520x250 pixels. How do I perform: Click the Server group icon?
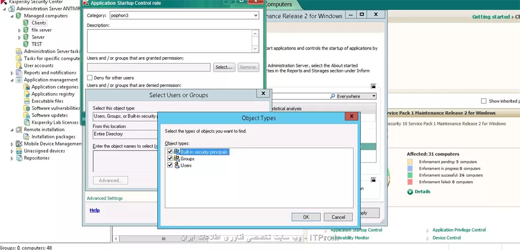pos(26,37)
